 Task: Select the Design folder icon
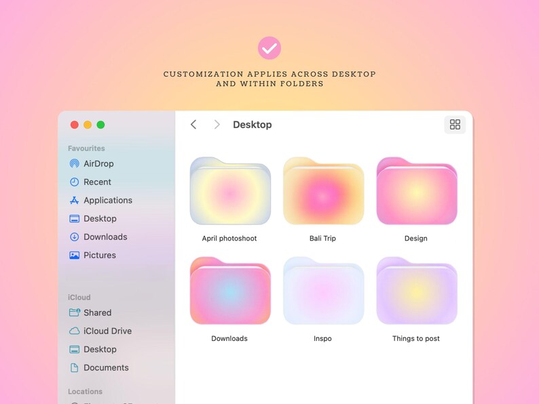pyautogui.click(x=417, y=191)
